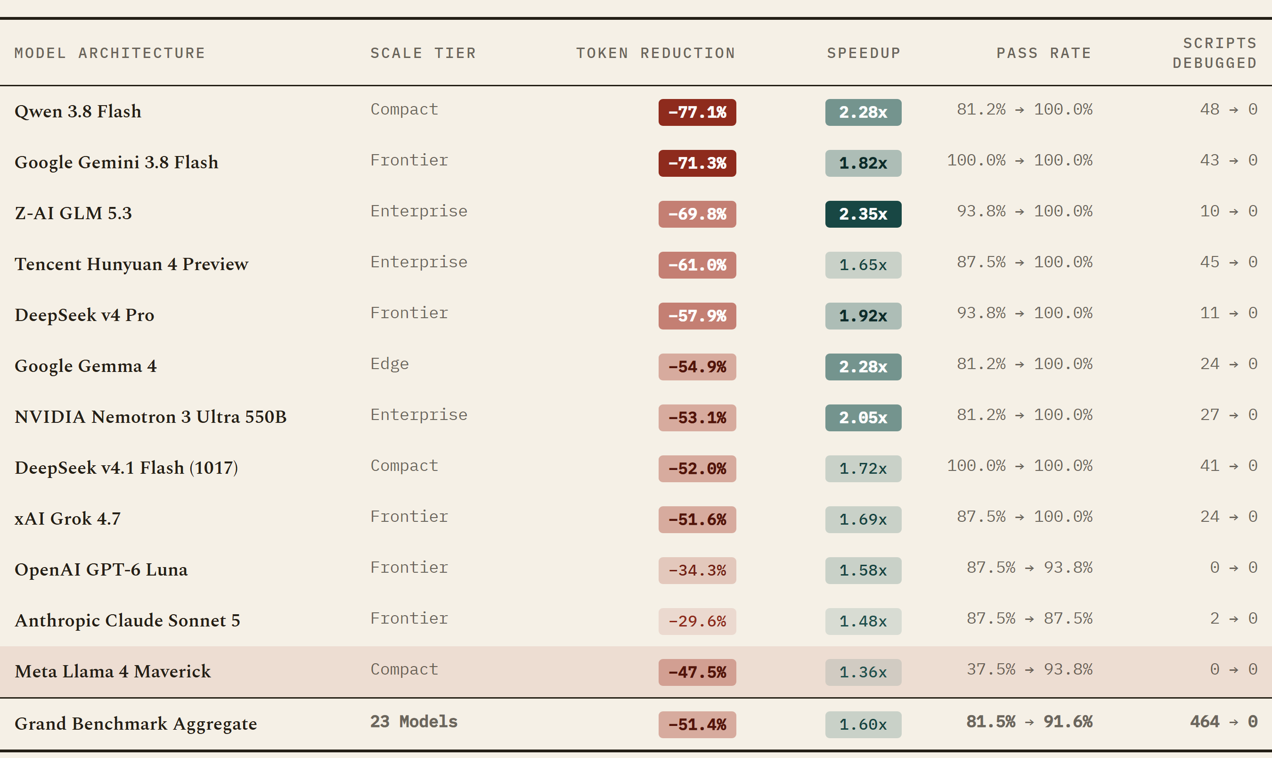Viewport: 1272px width, 758px height.
Task: Click the highlighted Meta Llama 4 Maverick row
Action: tap(636, 672)
